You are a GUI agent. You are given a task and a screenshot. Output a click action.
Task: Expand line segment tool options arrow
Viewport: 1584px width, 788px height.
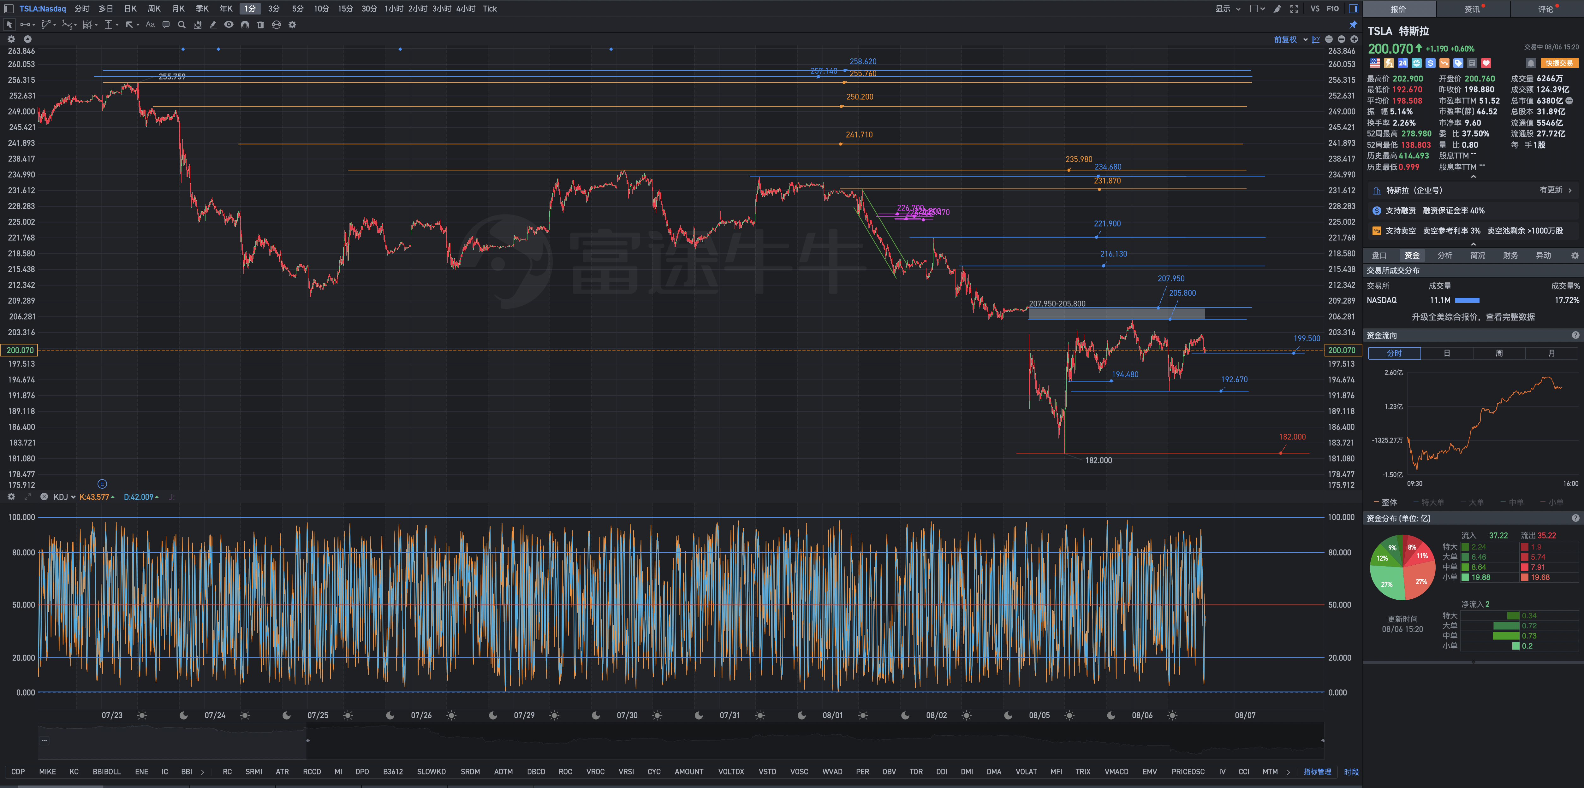coord(34,25)
